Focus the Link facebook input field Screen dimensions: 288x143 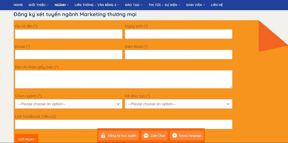tap(123, 124)
